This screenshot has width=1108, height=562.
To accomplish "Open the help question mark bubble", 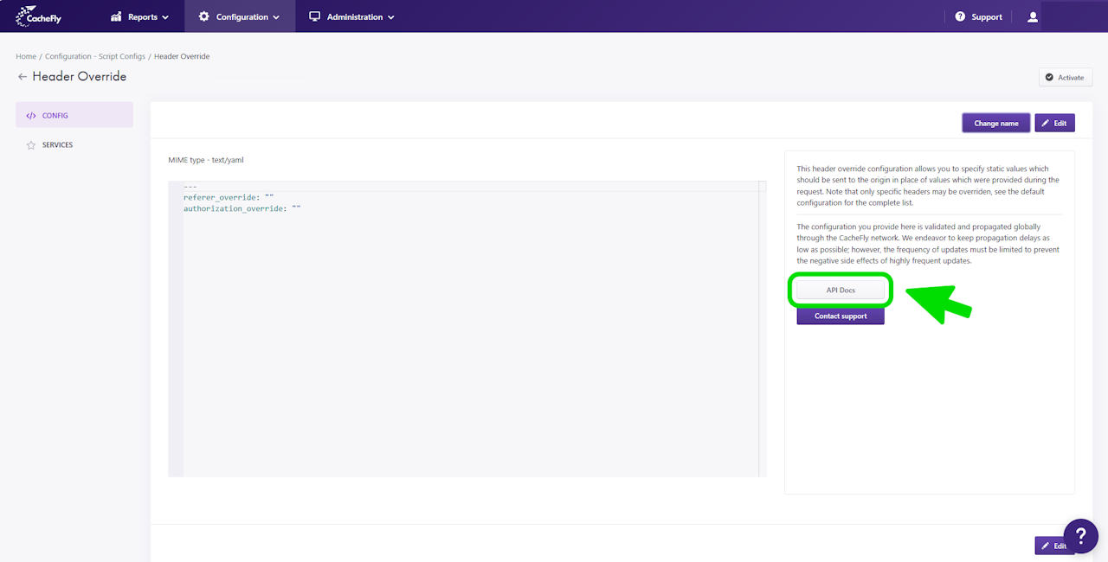I will click(1080, 536).
